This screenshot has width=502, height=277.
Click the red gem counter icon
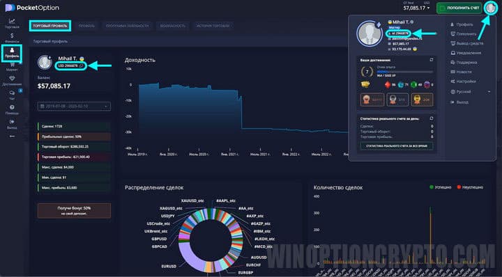[x=388, y=85]
